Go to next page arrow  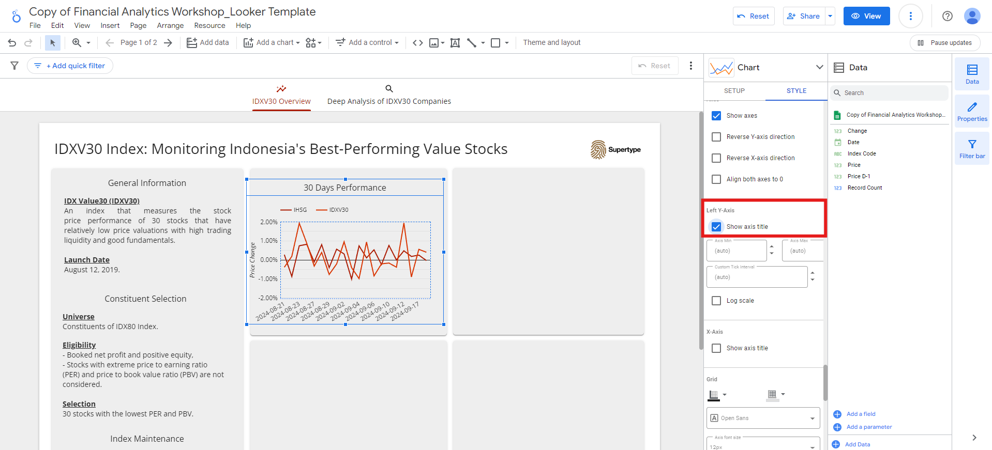[168, 43]
